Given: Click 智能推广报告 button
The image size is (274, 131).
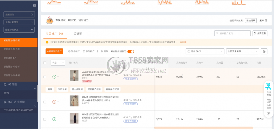Looking at the screenshot, I should 94,89.
